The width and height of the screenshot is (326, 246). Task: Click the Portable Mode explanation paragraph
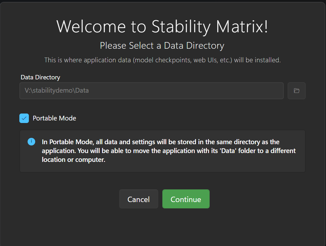tap(169, 151)
